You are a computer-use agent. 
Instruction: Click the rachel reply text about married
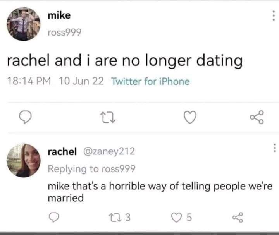tap(160, 192)
